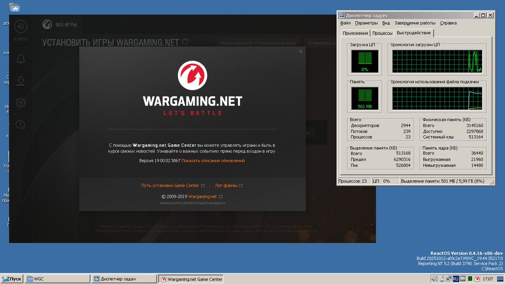The image size is (505, 284).
Task: Click the refresh arrow next to Установить игры heading
Action: (185, 42)
